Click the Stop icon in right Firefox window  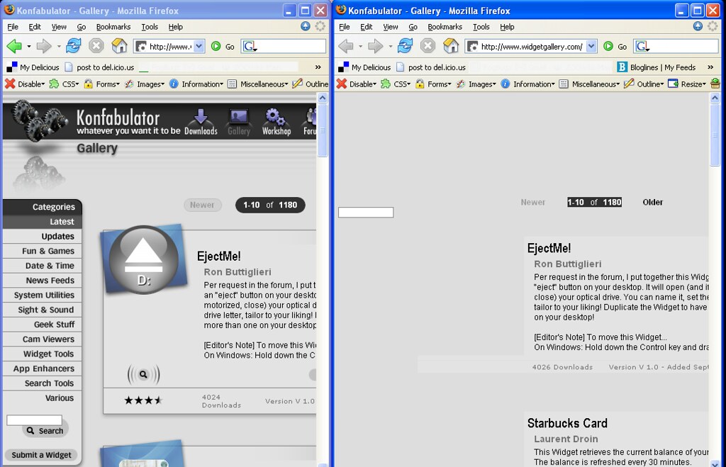pos(428,46)
